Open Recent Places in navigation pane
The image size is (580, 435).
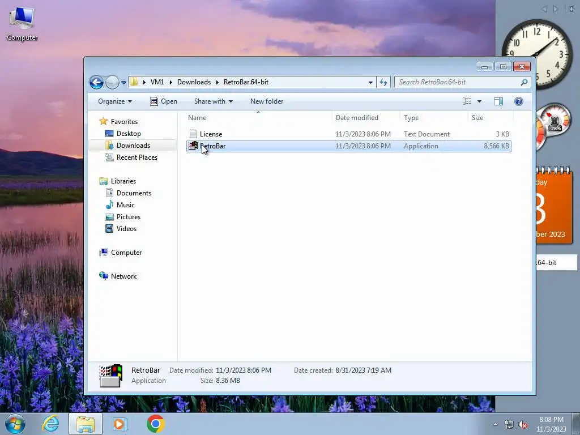point(137,157)
